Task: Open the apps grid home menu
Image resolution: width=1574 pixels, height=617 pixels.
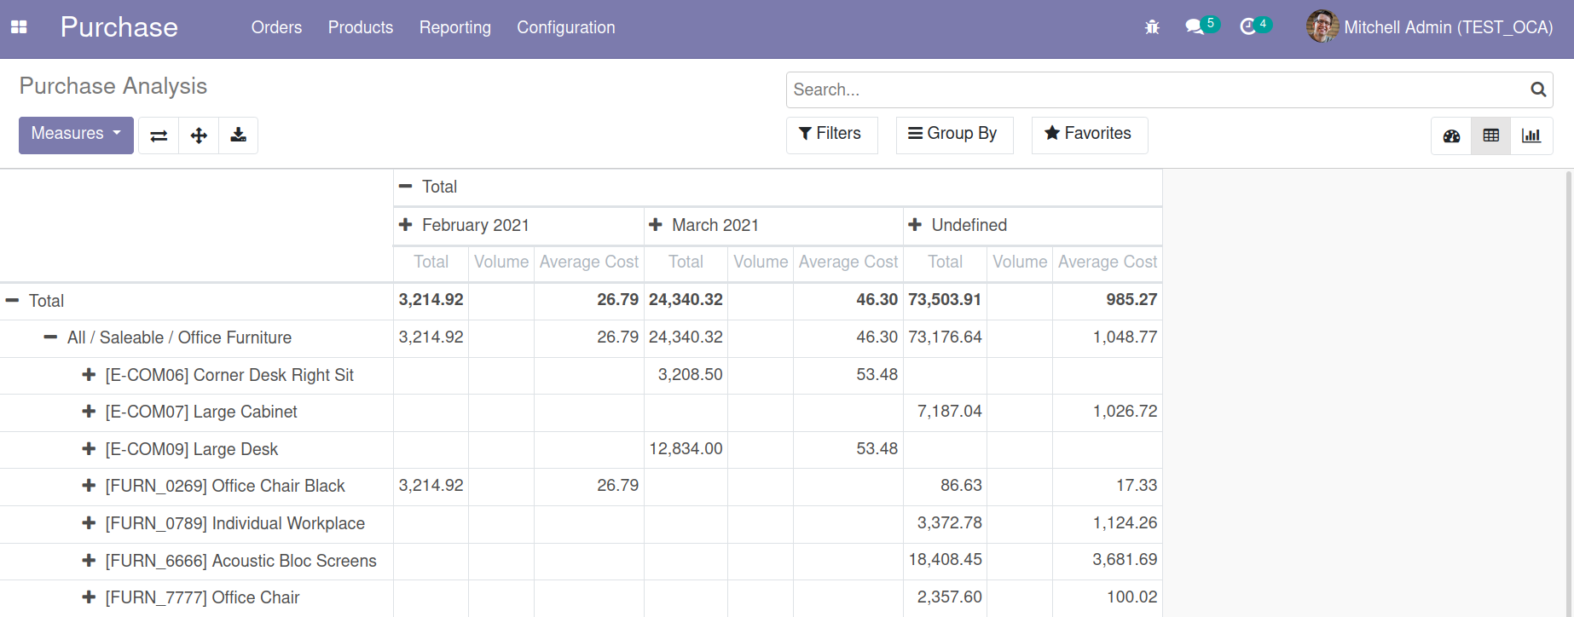Action: click(x=19, y=27)
